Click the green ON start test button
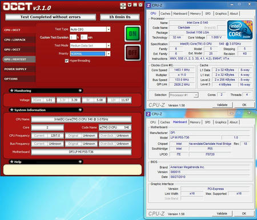Image resolution: width=257 pixels, height=220 pixels. [132, 34]
